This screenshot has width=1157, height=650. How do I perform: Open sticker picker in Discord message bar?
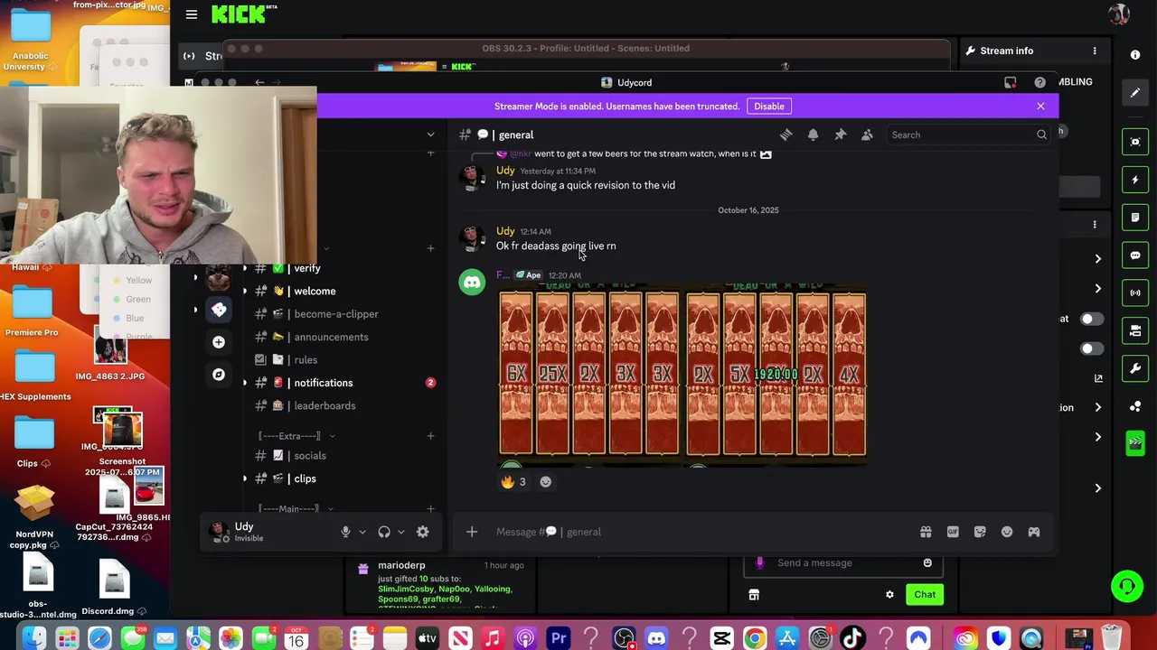click(x=980, y=532)
